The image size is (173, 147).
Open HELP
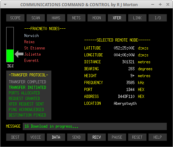[157, 137]
